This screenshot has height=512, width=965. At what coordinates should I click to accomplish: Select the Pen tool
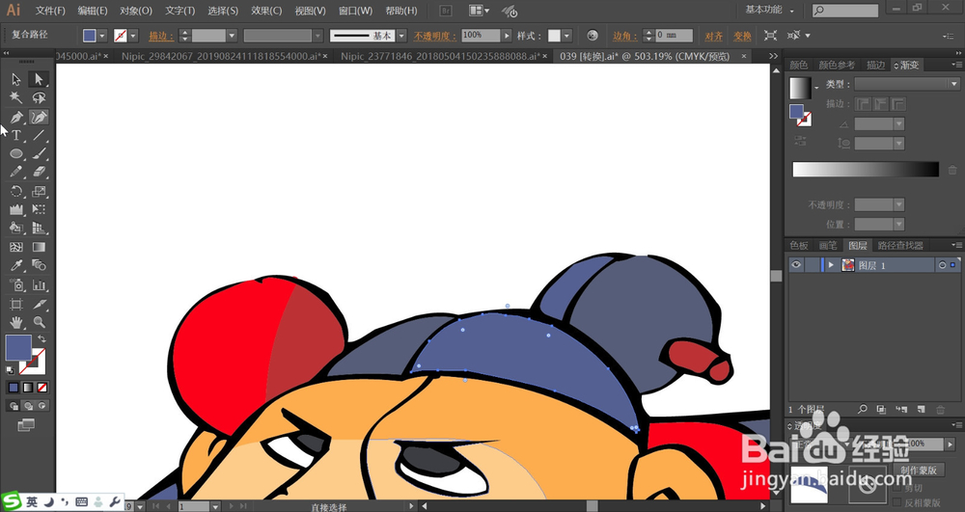point(16,117)
